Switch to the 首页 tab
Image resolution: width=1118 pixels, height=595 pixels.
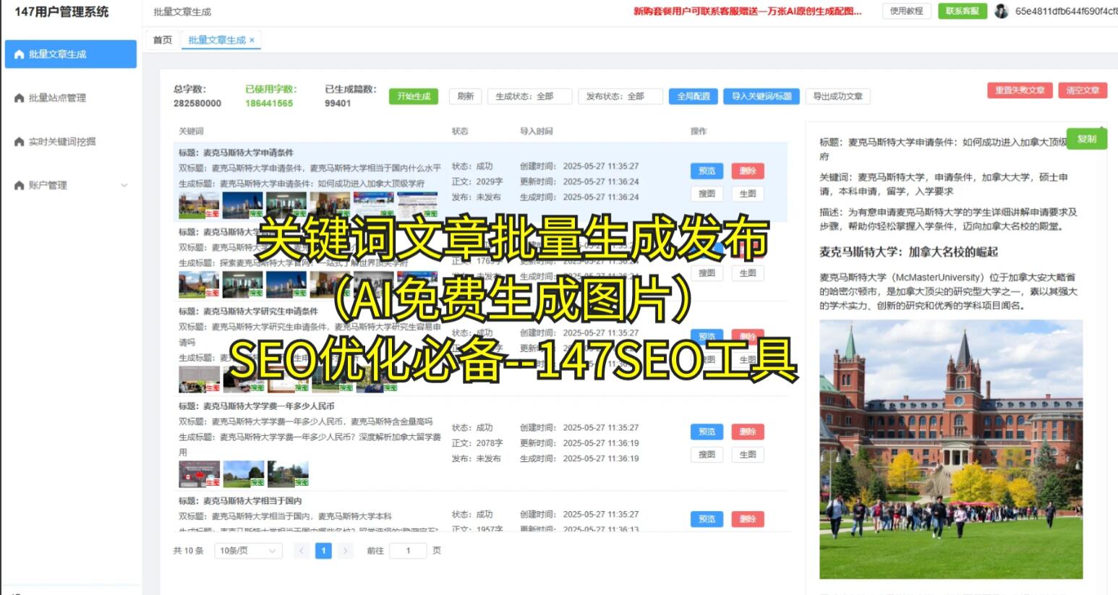pyautogui.click(x=161, y=40)
